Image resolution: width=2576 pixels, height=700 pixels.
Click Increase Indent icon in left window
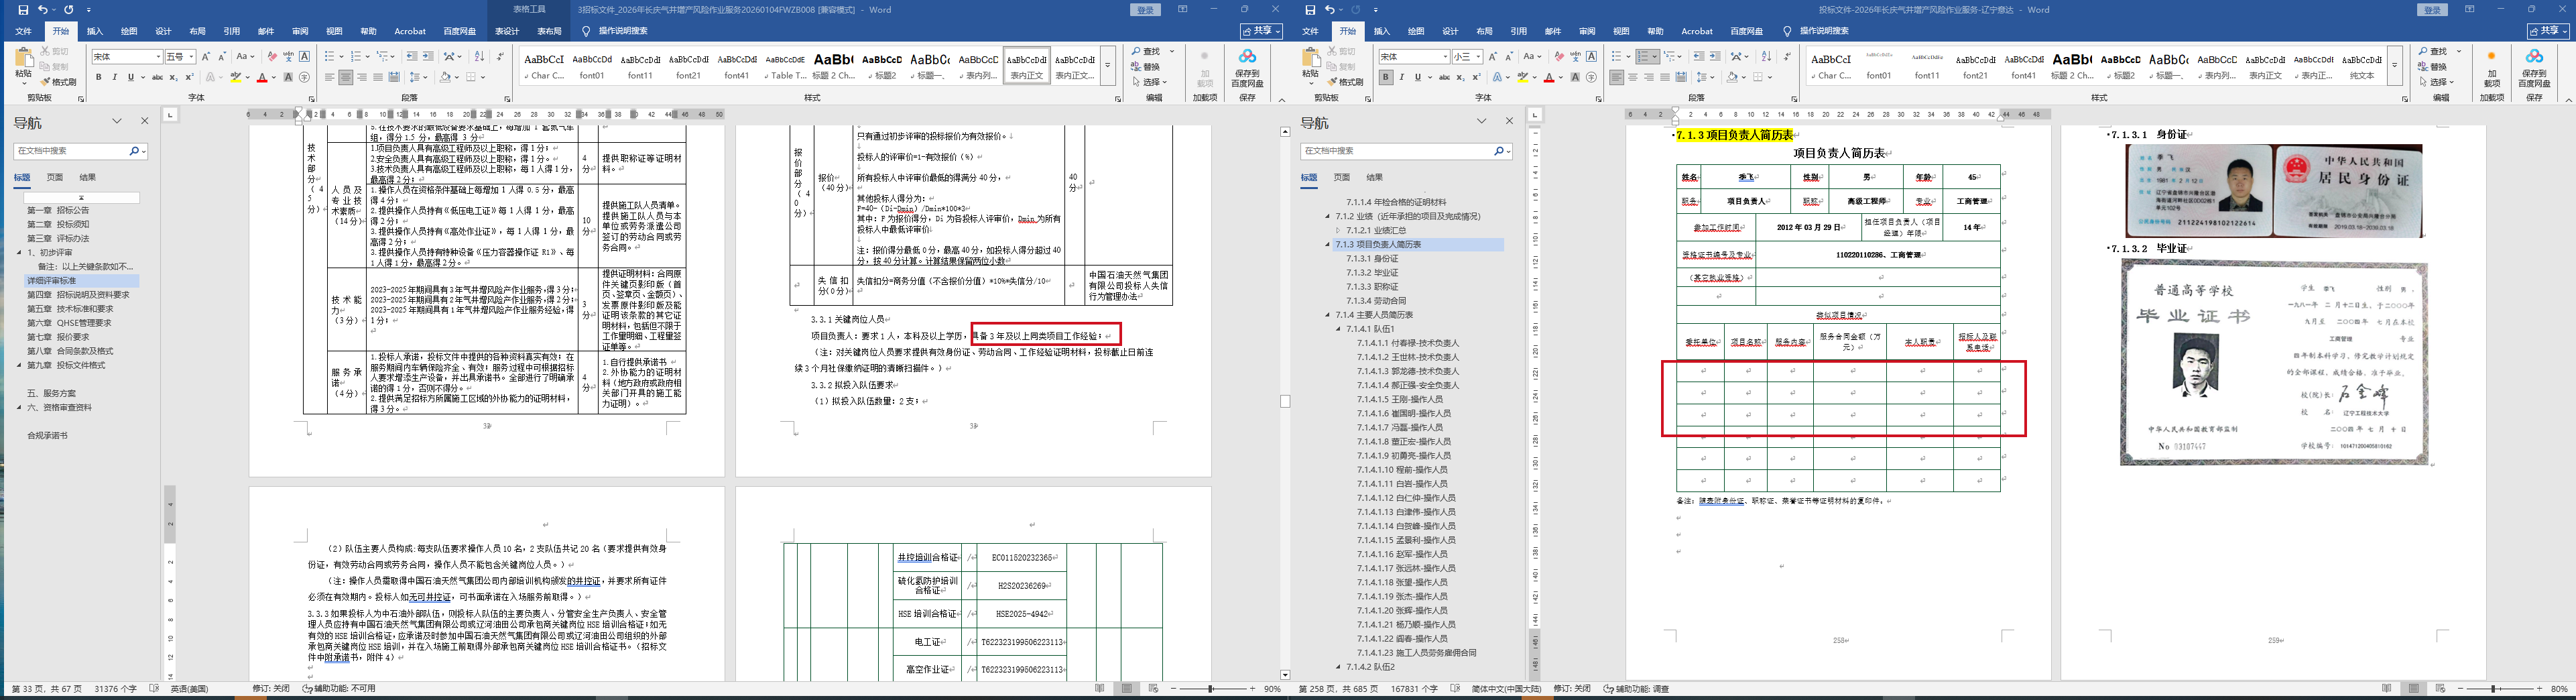tap(428, 57)
